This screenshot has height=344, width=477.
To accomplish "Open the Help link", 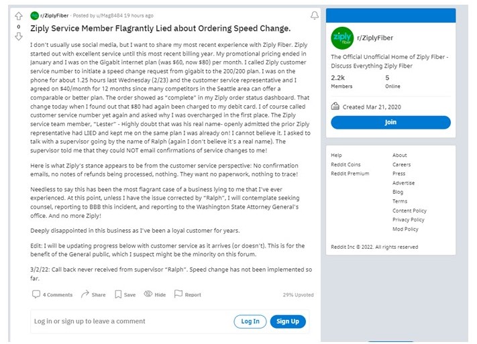I will [x=336, y=155].
